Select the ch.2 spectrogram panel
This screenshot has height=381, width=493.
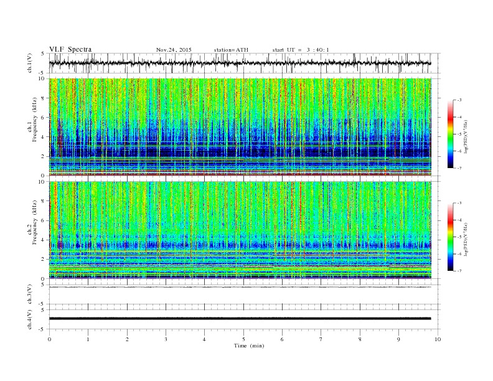point(240,230)
